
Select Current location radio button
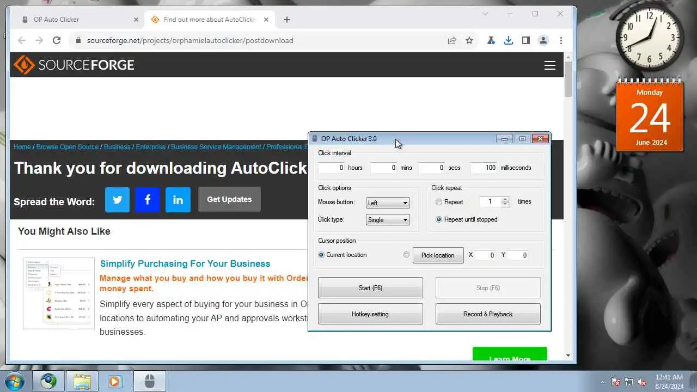(x=321, y=255)
